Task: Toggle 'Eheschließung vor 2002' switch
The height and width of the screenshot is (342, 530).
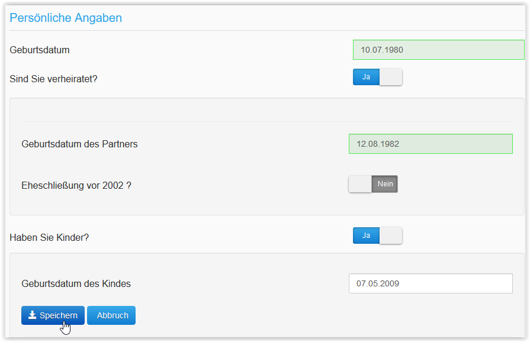Action: coord(373,184)
